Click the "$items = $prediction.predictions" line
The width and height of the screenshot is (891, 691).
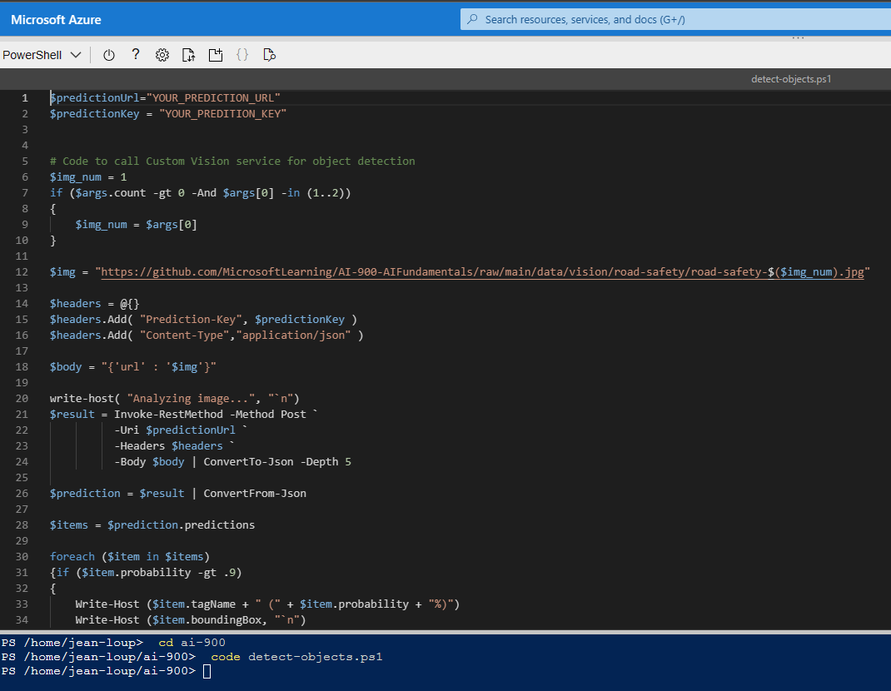pyautogui.click(x=152, y=525)
